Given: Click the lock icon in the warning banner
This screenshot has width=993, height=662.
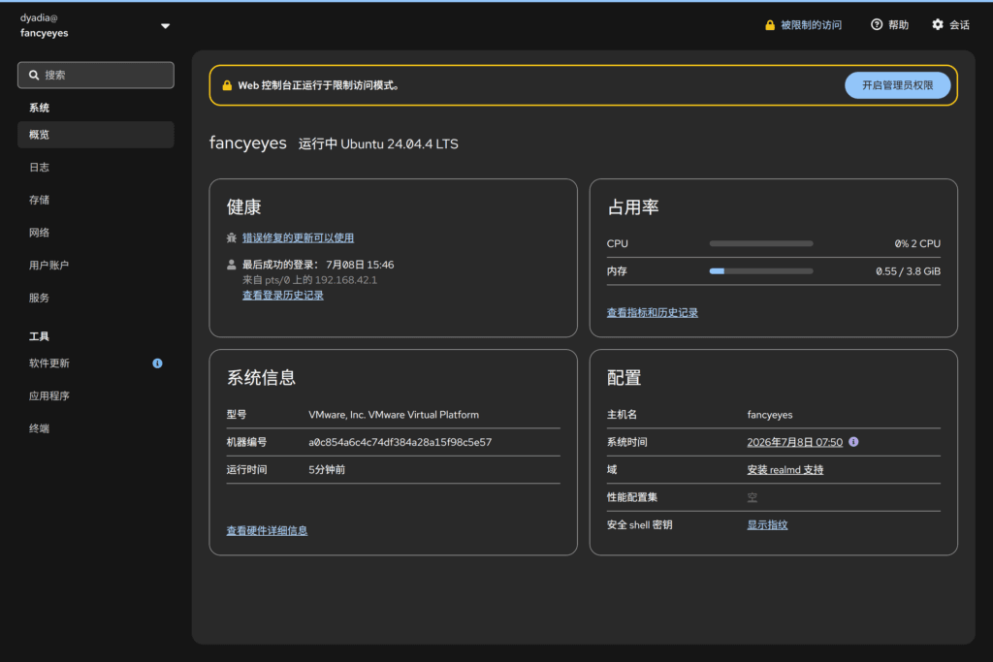Looking at the screenshot, I should point(227,85).
